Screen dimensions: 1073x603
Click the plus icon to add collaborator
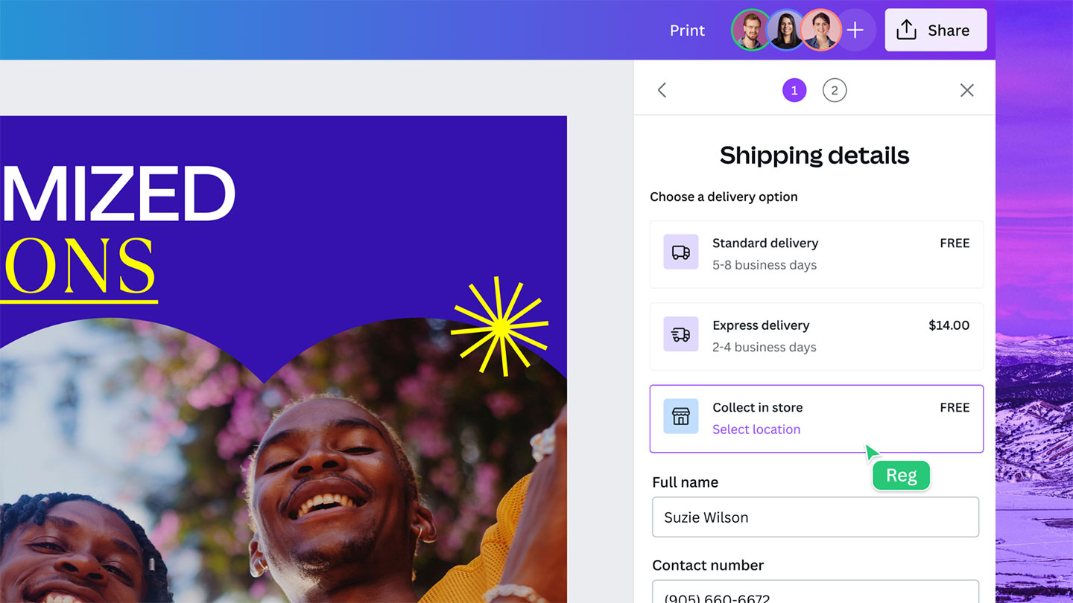point(855,31)
